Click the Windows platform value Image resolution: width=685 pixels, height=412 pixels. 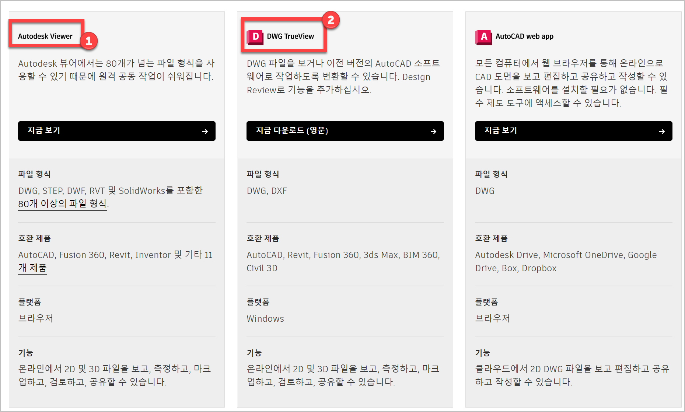point(265,319)
